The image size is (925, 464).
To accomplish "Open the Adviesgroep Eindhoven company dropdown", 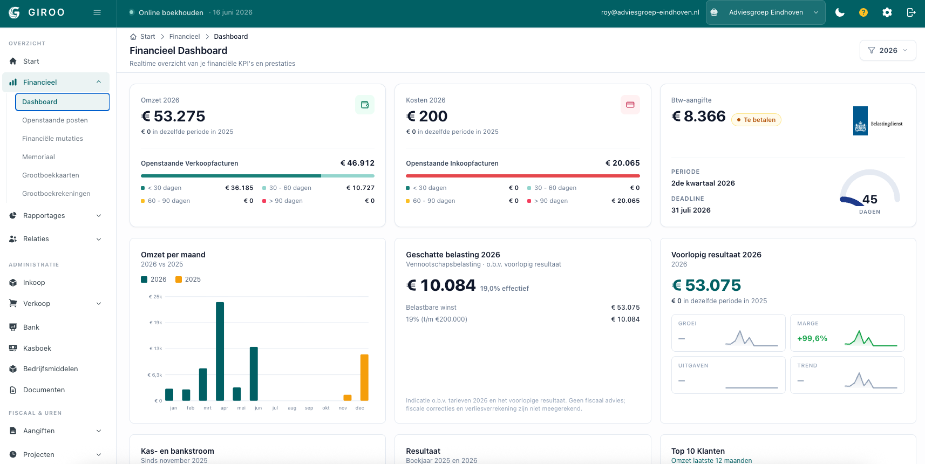I will click(765, 12).
